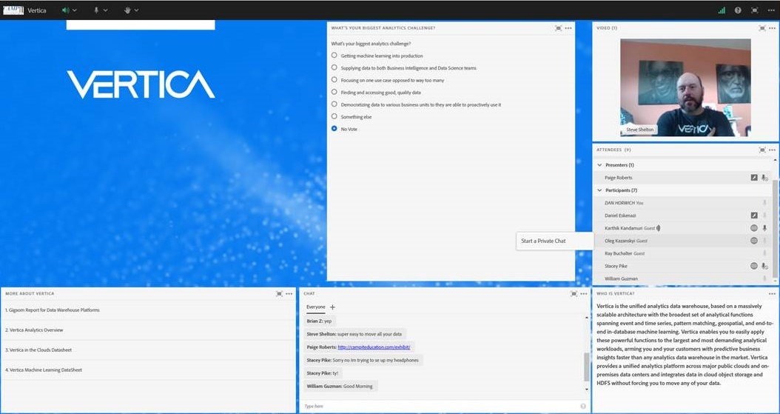Maximize the Attendees pod
Image resolution: width=780 pixels, height=414 pixels.
pyautogui.click(x=762, y=150)
